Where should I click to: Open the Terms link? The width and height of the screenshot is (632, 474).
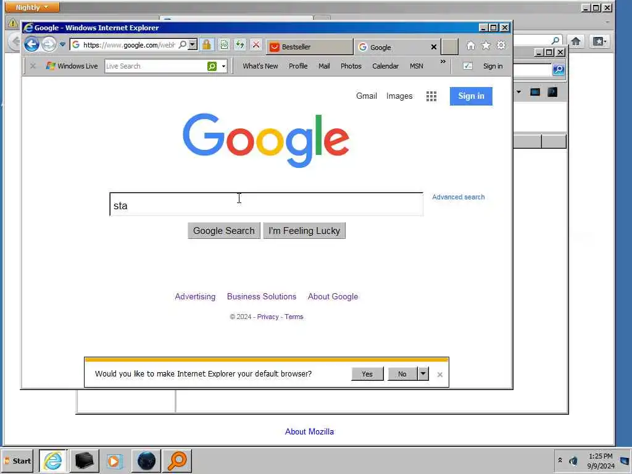(294, 317)
